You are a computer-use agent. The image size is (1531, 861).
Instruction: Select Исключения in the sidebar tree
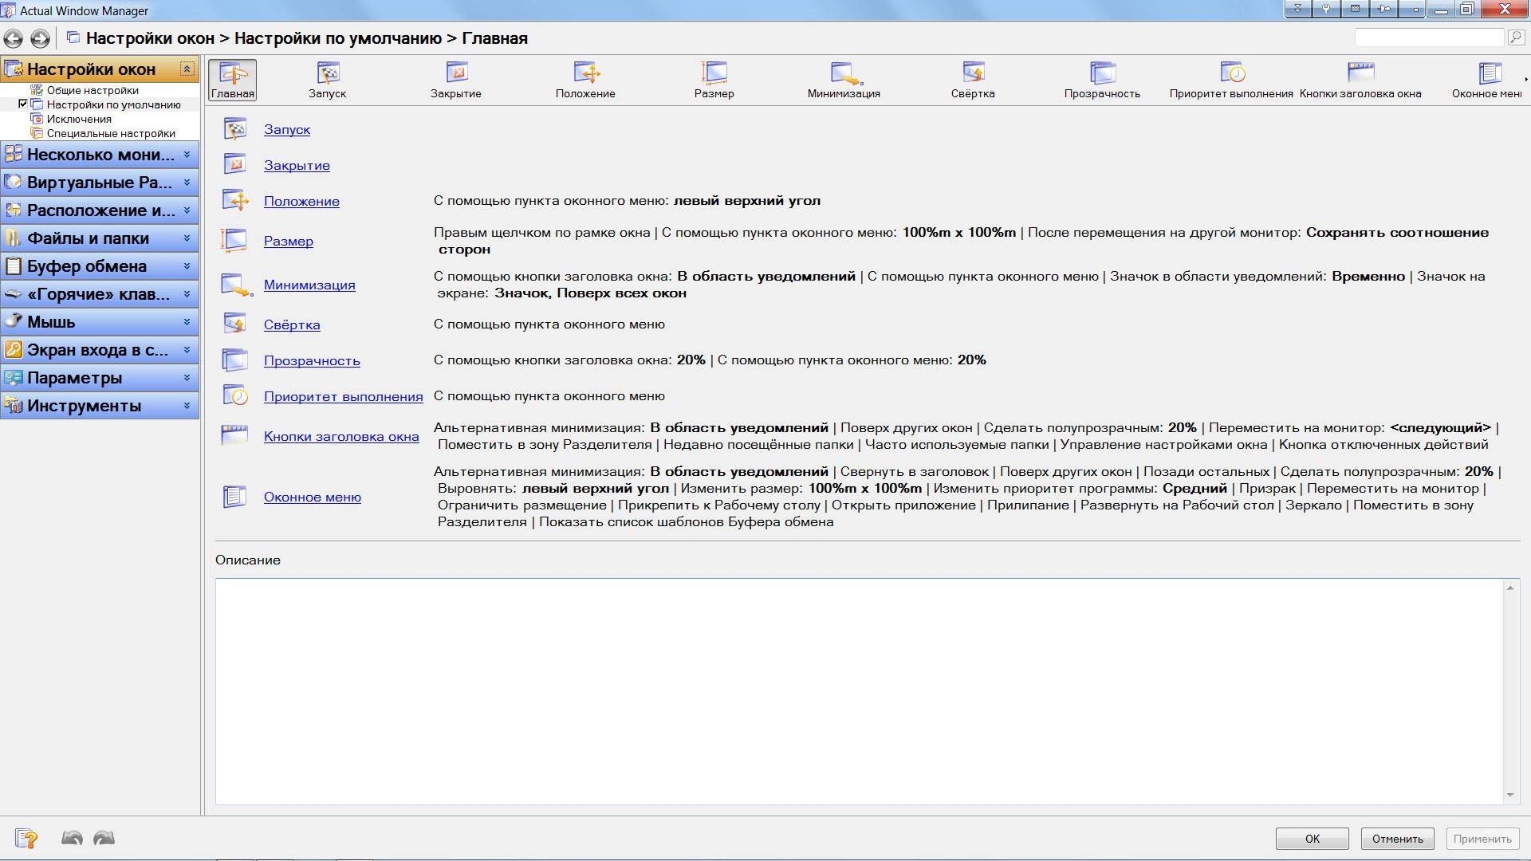pyautogui.click(x=79, y=119)
